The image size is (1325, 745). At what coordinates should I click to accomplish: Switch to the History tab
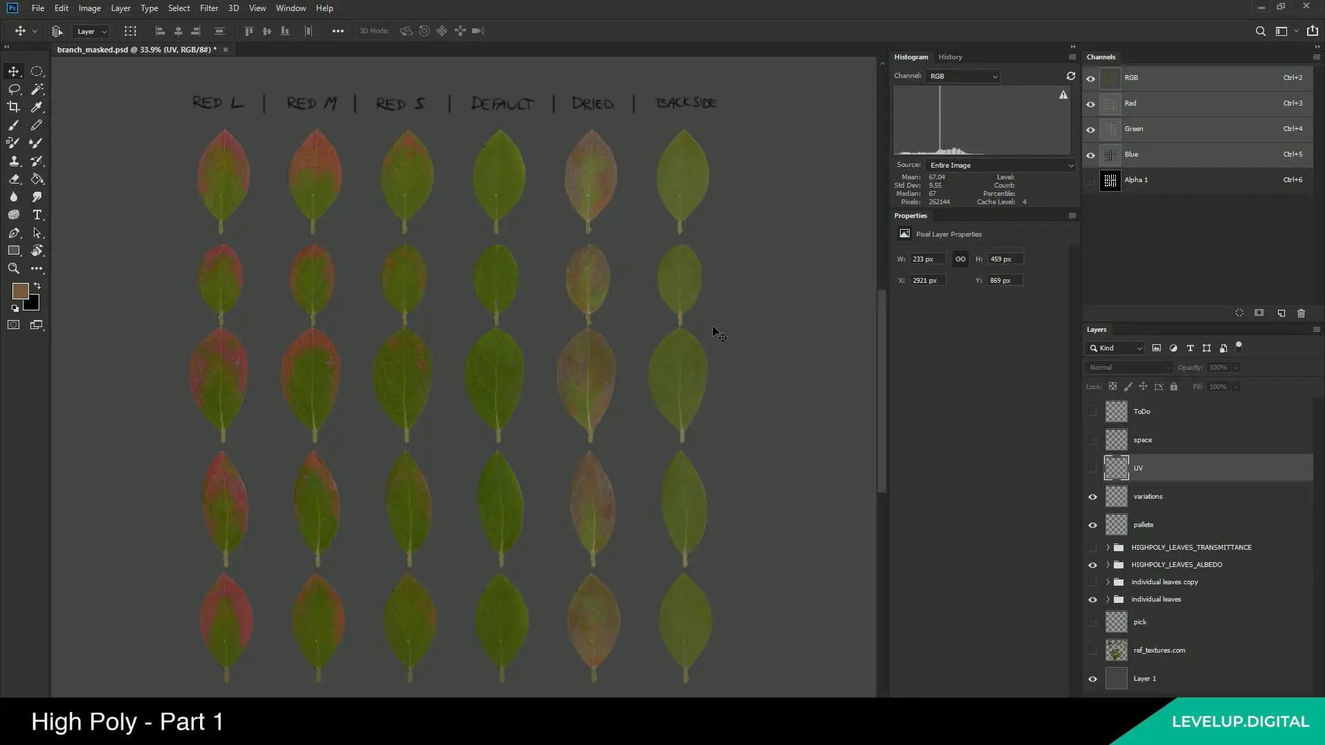[950, 57]
